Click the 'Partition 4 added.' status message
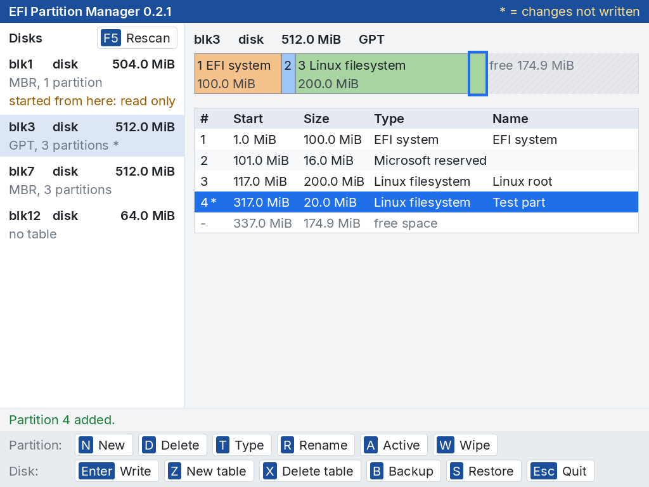The height and width of the screenshot is (487, 649). 62,420
